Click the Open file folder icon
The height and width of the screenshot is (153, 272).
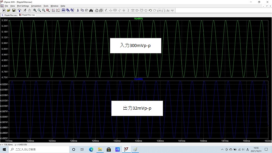click(x=9, y=10)
